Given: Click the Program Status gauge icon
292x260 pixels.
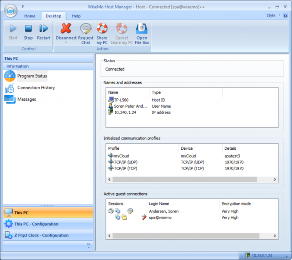Looking at the screenshot, I should point(10,76).
